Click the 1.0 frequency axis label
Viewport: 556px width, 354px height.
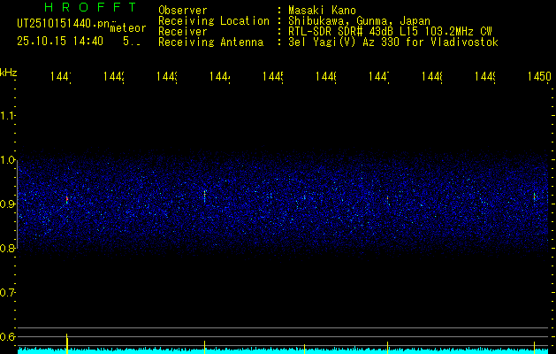point(8,160)
